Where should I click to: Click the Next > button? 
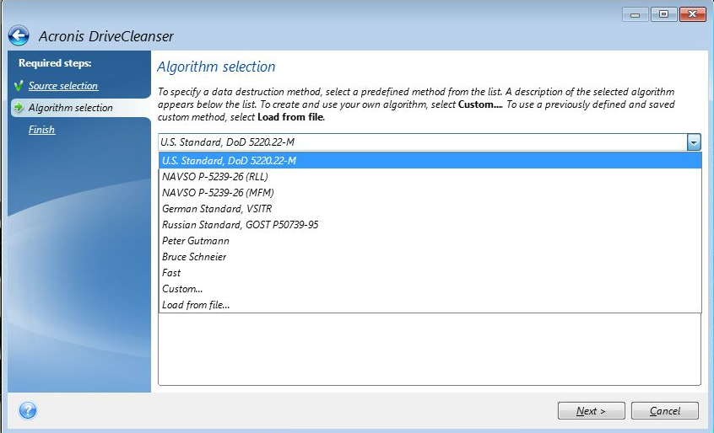[x=591, y=411]
